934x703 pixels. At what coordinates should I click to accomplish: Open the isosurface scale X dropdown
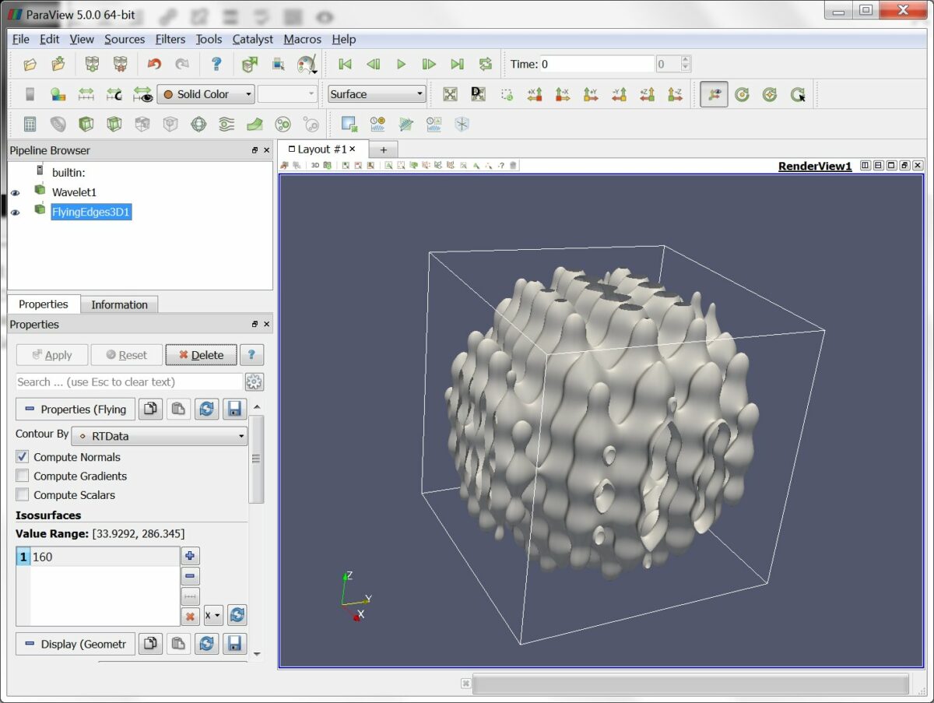pyautogui.click(x=213, y=615)
